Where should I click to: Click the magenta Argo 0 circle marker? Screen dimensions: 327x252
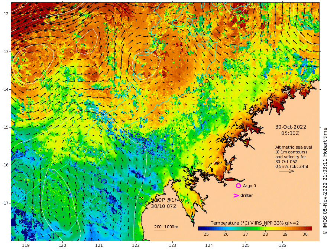coord(238,186)
